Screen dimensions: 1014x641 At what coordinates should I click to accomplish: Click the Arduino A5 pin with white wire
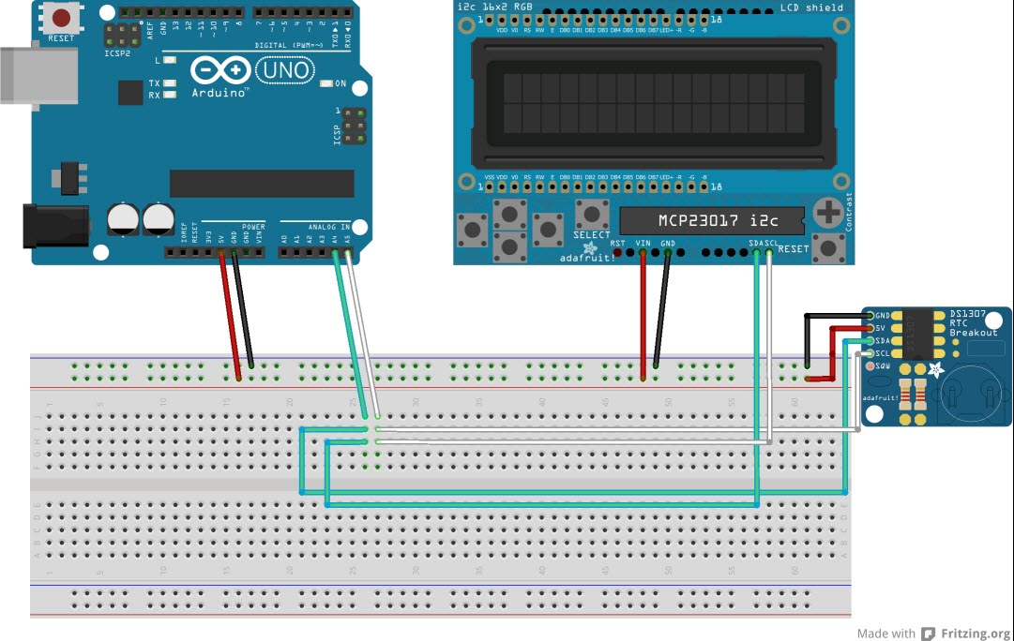point(348,253)
